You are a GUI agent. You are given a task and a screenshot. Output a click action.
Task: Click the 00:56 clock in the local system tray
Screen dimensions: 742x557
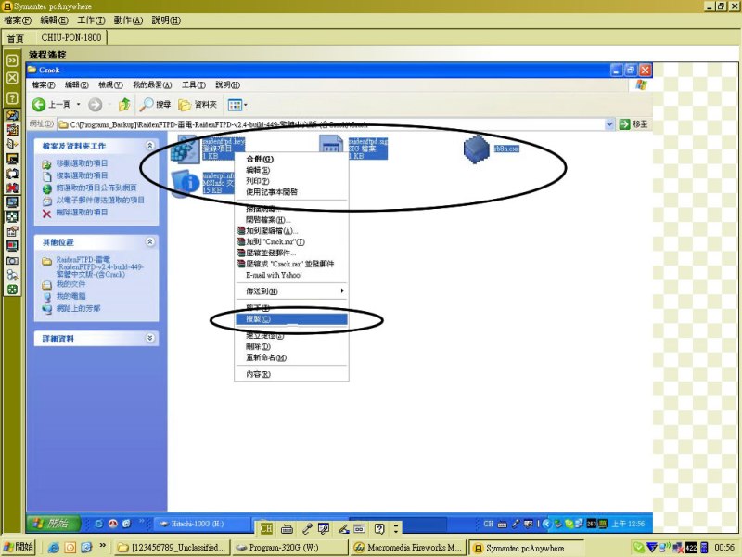click(724, 548)
